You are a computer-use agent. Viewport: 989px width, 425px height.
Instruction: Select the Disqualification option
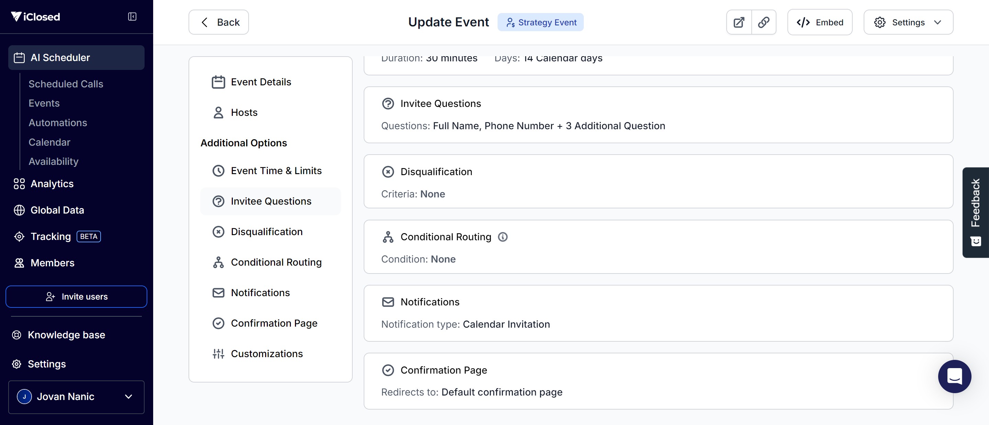[x=266, y=231]
